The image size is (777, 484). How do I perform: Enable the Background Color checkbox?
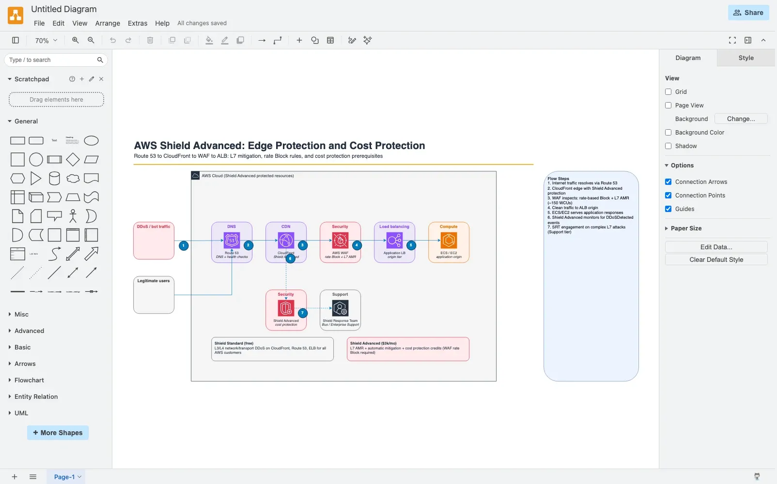[x=668, y=133]
